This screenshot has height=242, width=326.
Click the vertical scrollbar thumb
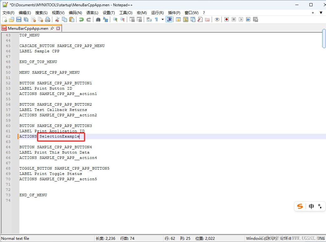[x=324, y=39]
